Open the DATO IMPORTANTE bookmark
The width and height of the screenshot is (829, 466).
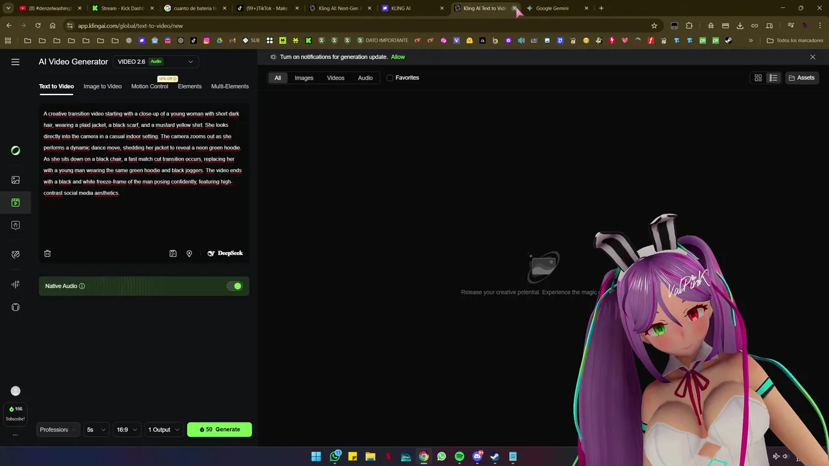click(383, 40)
